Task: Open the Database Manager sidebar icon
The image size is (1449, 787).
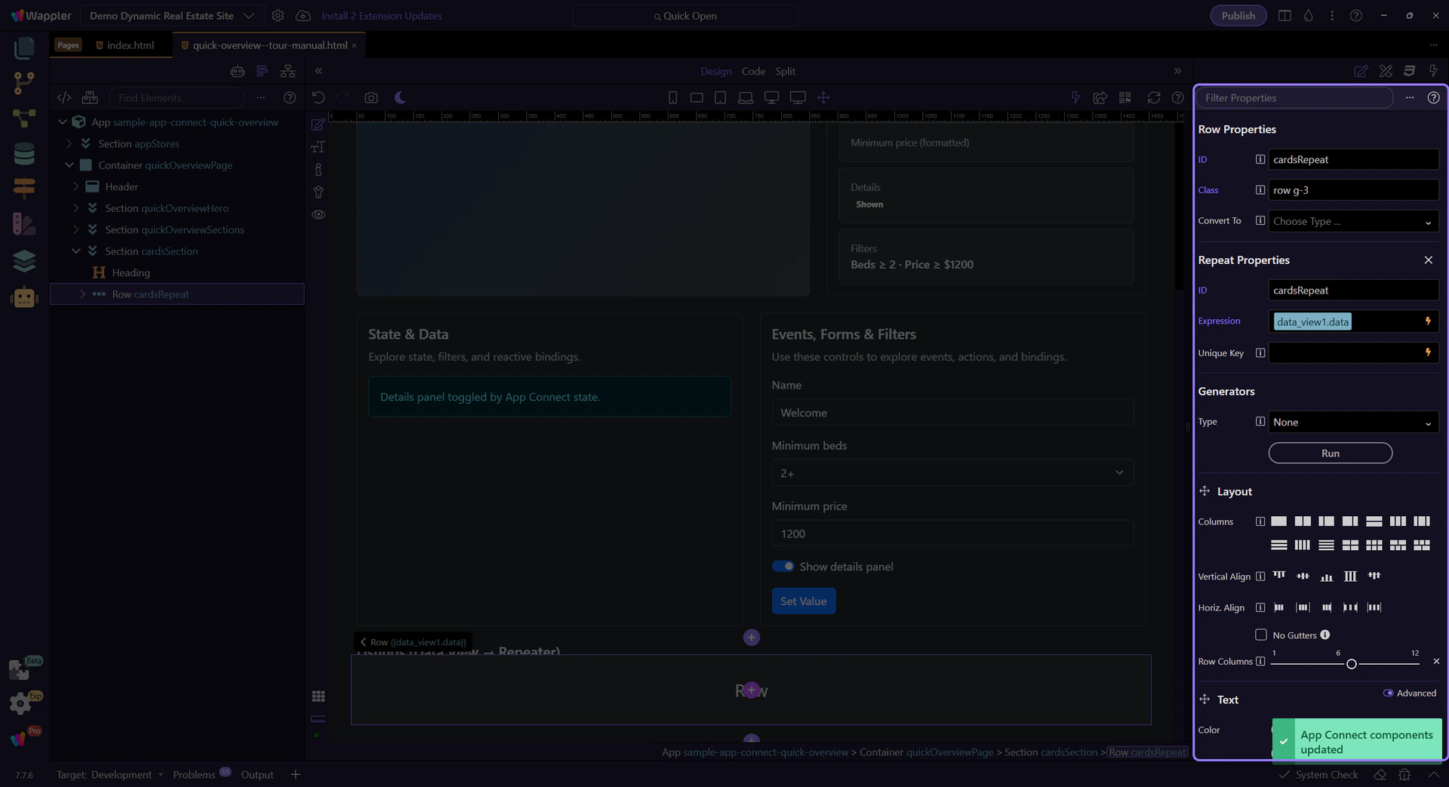Action: 24,154
